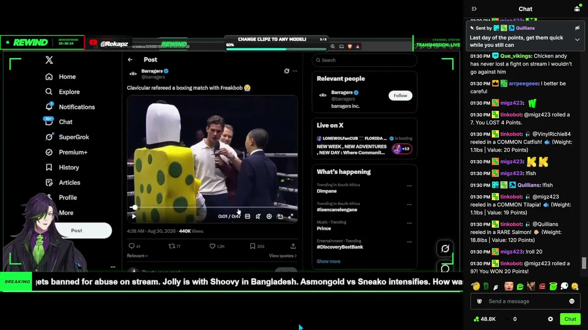Expand the video to fullscreen
This screenshot has height=330, width=588.
click(291, 216)
